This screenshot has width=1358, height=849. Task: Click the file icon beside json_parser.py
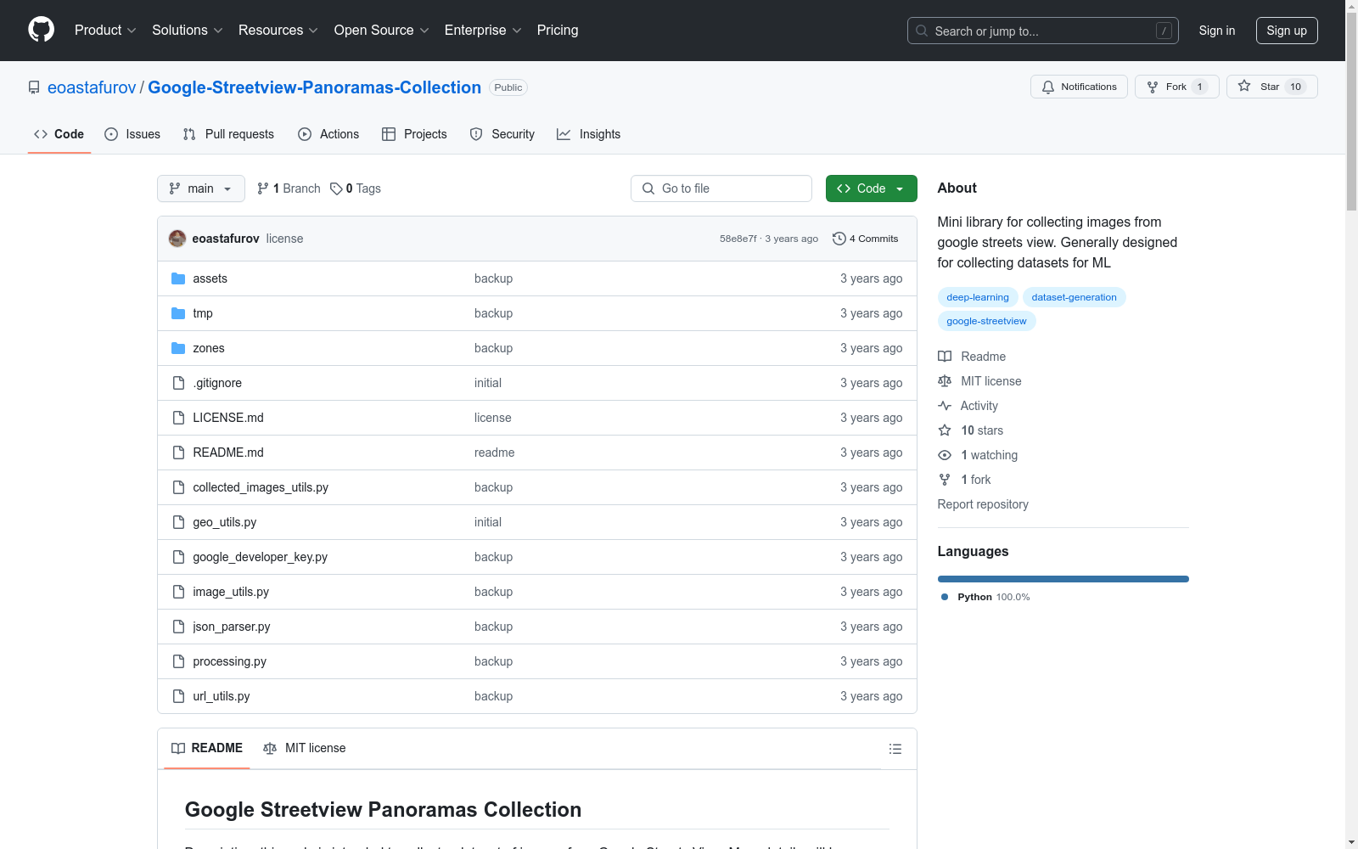178,627
